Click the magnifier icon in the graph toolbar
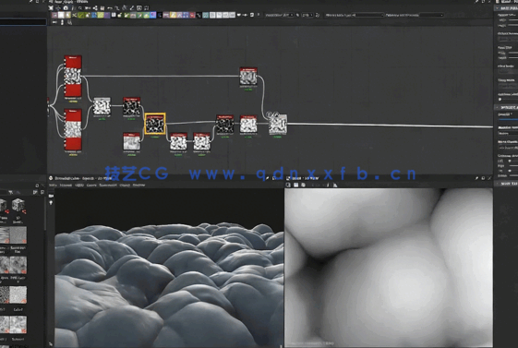The width and height of the screenshot is (518, 348). point(80,8)
